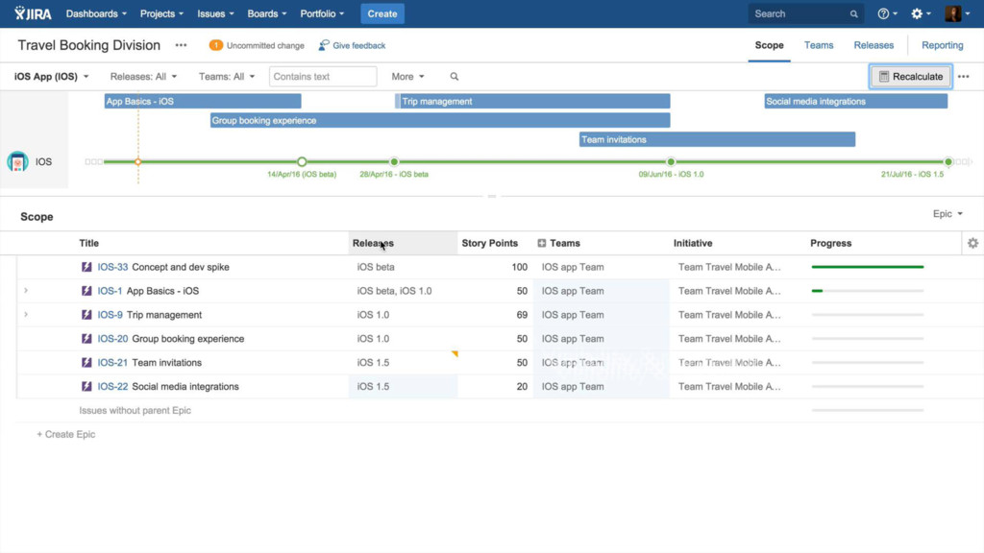The height and width of the screenshot is (553, 984).
Task: Click the Story Points column header
Action: click(x=489, y=243)
